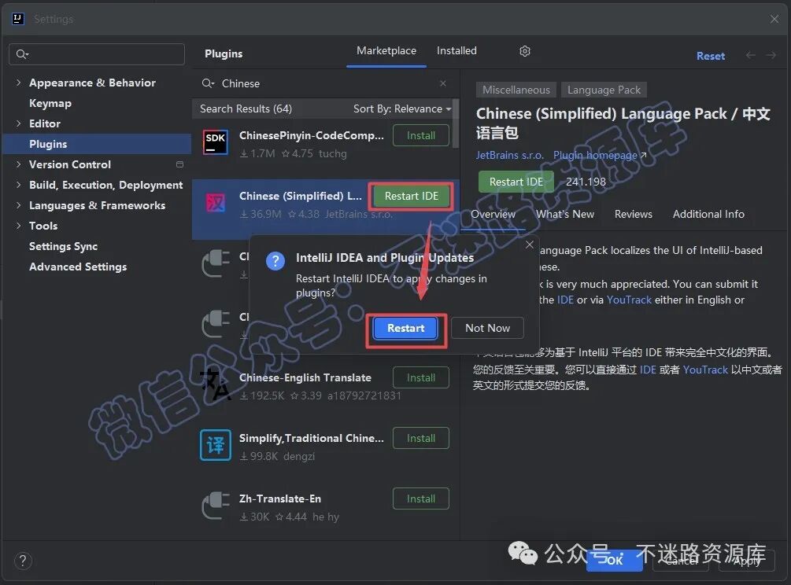Screen dimensions: 791x585
Task: Install Zh-Translate-En plugin
Action: pos(421,499)
